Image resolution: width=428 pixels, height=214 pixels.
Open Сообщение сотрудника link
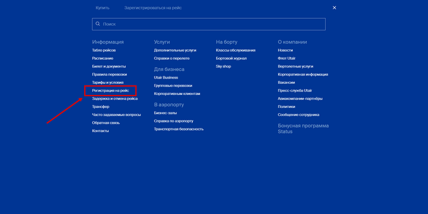pyautogui.click(x=299, y=115)
